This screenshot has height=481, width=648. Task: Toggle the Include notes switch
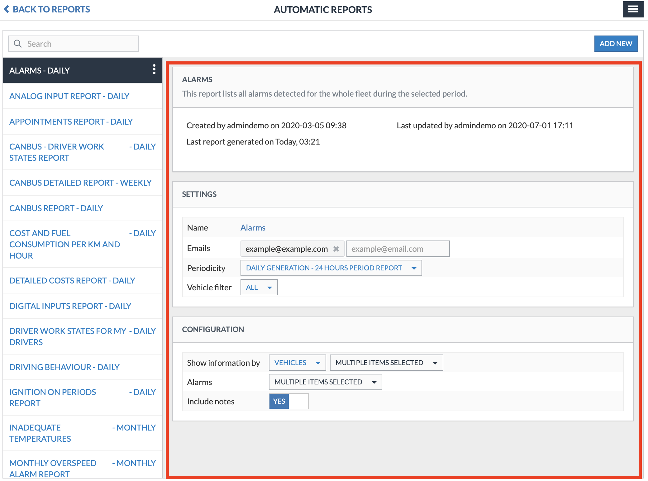click(x=289, y=401)
